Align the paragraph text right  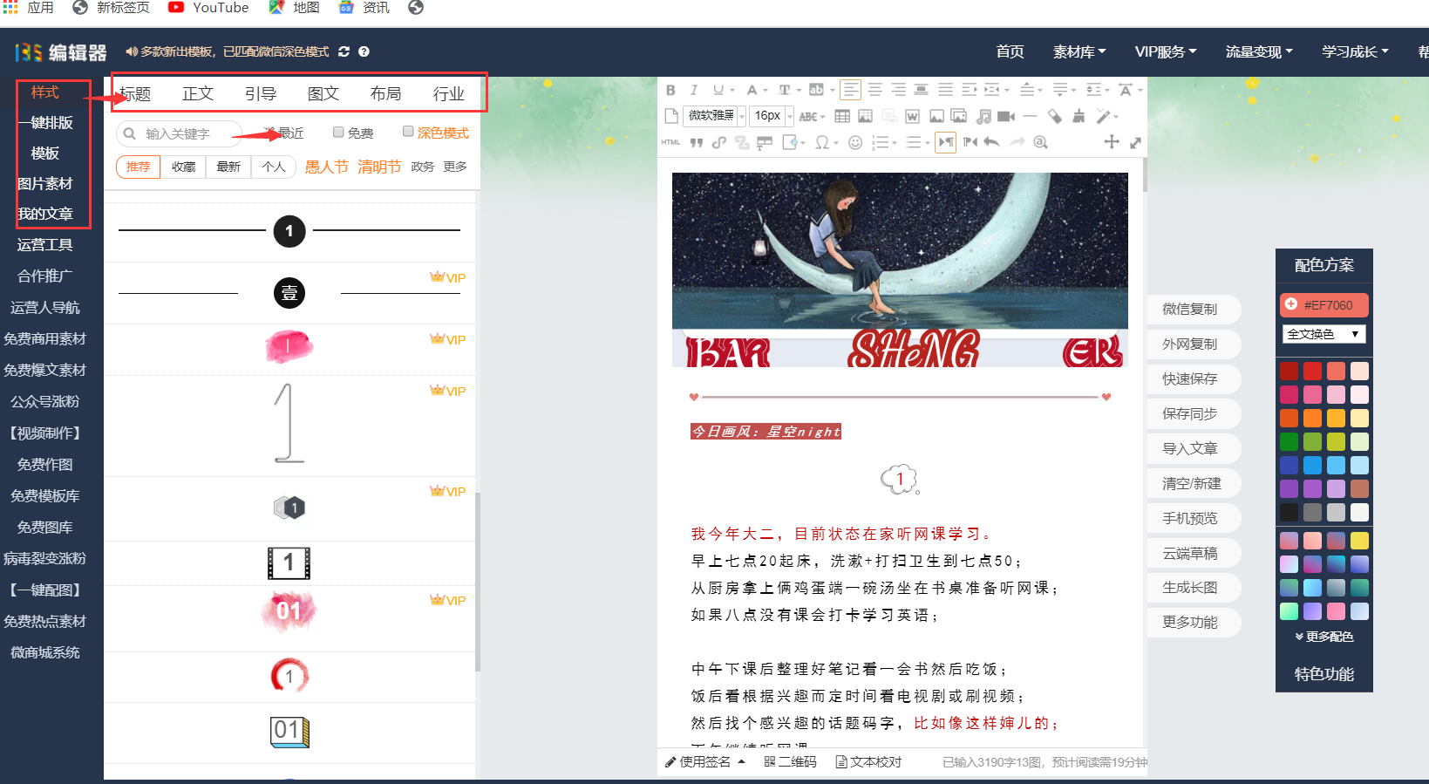tap(898, 90)
